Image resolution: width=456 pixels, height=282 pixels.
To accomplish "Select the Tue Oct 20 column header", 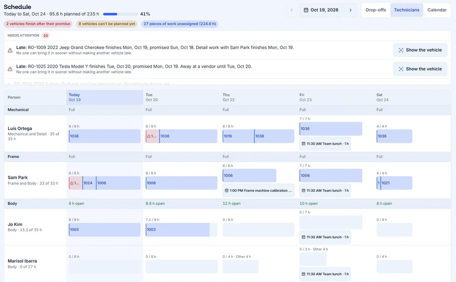I will pyautogui.click(x=182, y=97).
